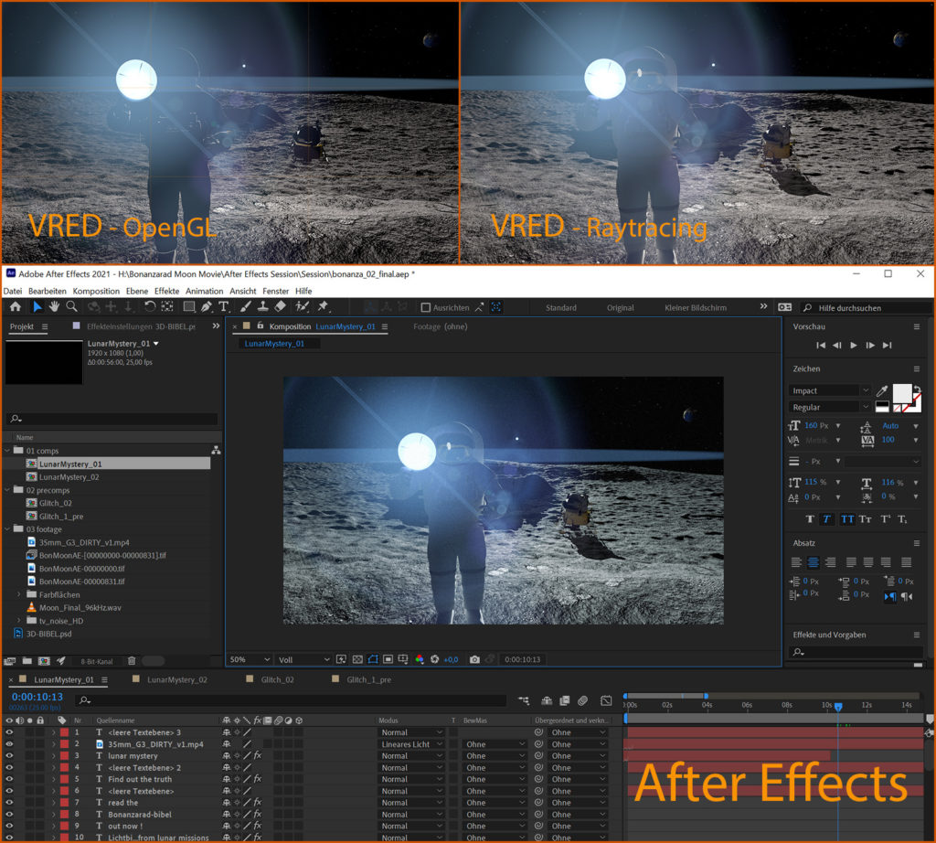
Task: Create a new folder in Projekt panel
Action: tap(27, 661)
